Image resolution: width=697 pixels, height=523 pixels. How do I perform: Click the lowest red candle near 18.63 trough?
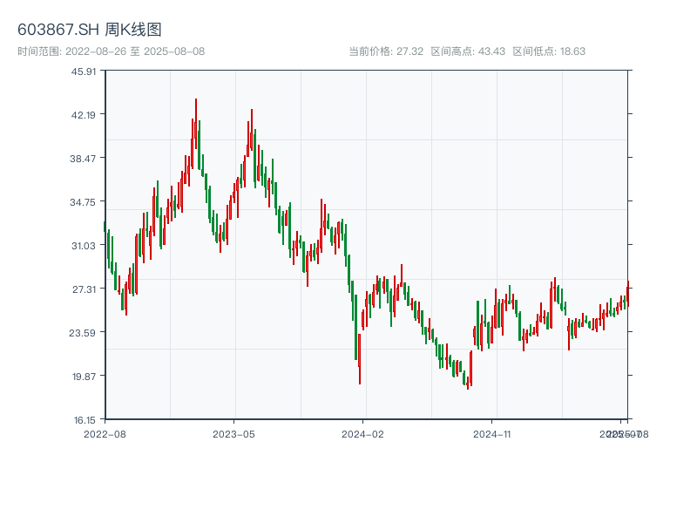coord(468,384)
